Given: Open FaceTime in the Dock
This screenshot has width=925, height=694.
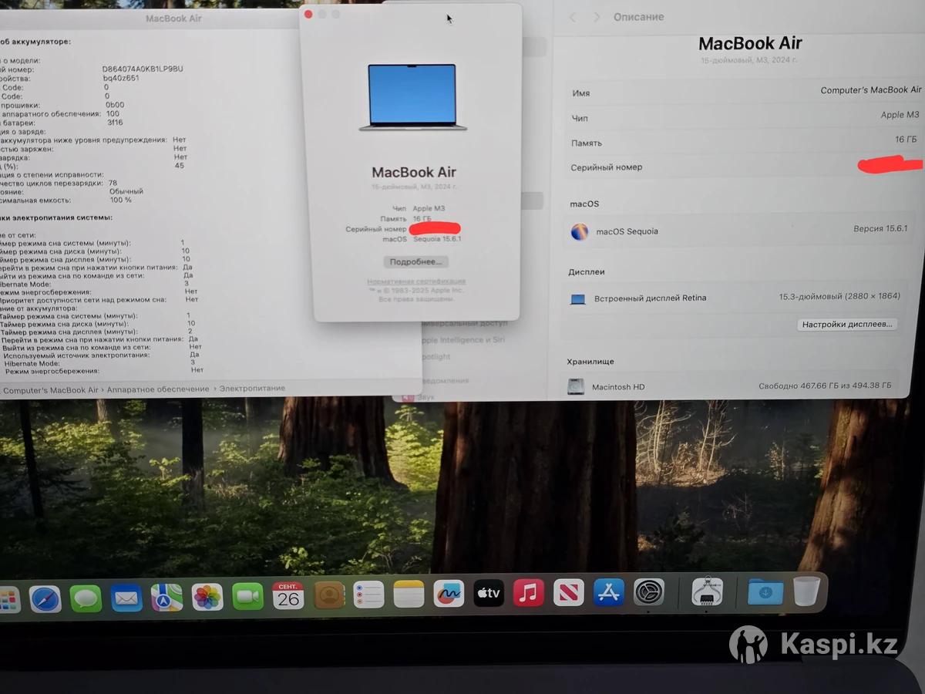Looking at the screenshot, I should [247, 596].
